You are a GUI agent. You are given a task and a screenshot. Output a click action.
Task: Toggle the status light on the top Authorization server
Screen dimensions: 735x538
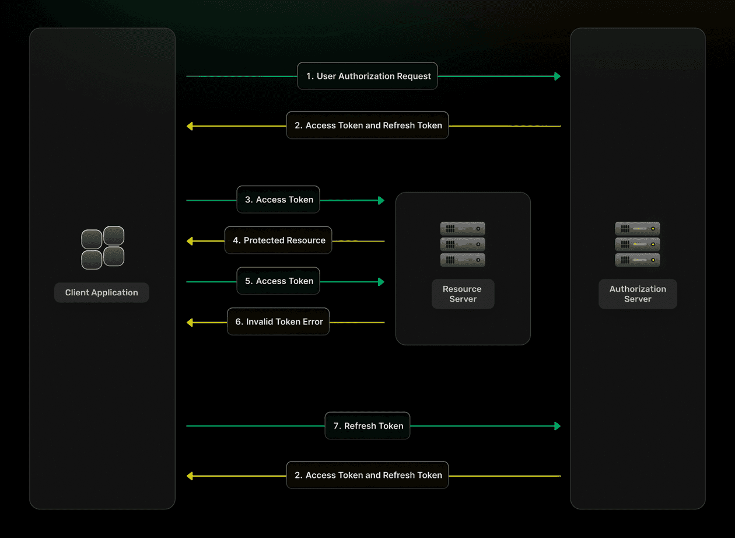tap(653, 229)
